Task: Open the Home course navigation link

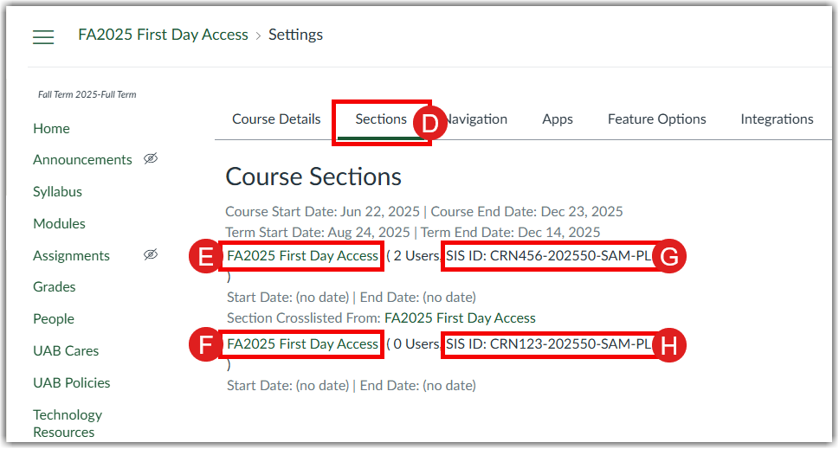Action: [x=51, y=128]
